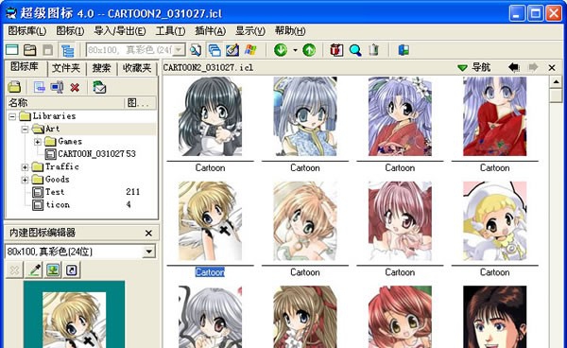Viewport: 567px width, 348px height.
Task: Select the yellow-haired white hat cartoon icon
Action: [494, 221]
